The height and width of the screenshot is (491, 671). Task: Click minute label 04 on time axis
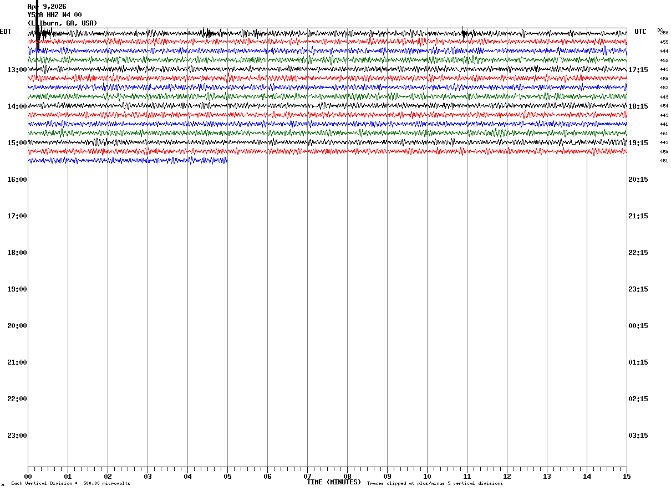(x=187, y=477)
